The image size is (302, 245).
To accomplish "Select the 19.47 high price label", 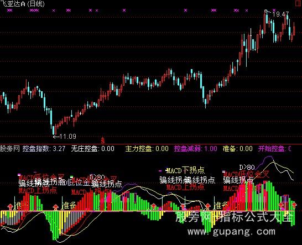I will (x=280, y=14).
